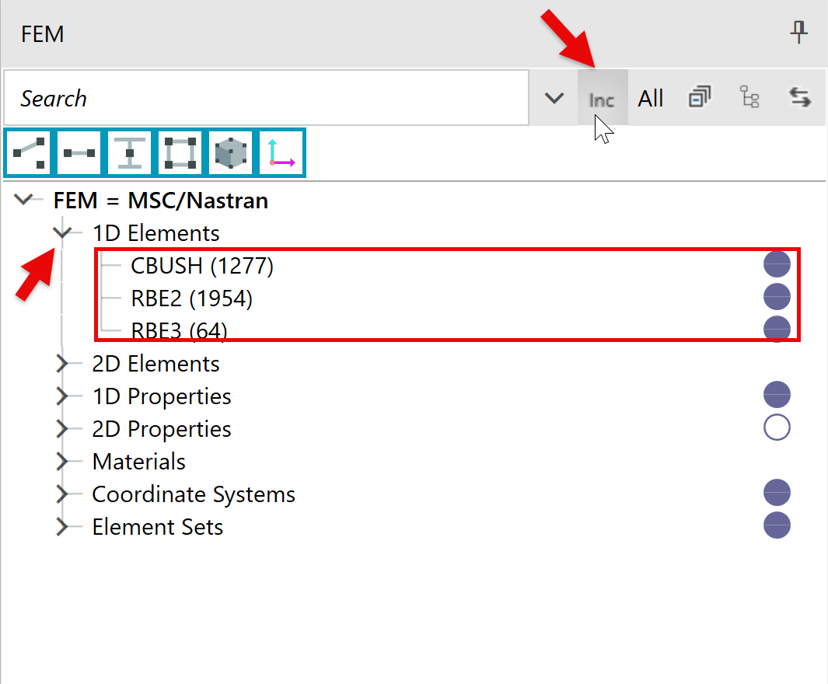
Task: Toggle RBE3 visibility circle
Action: point(777,328)
